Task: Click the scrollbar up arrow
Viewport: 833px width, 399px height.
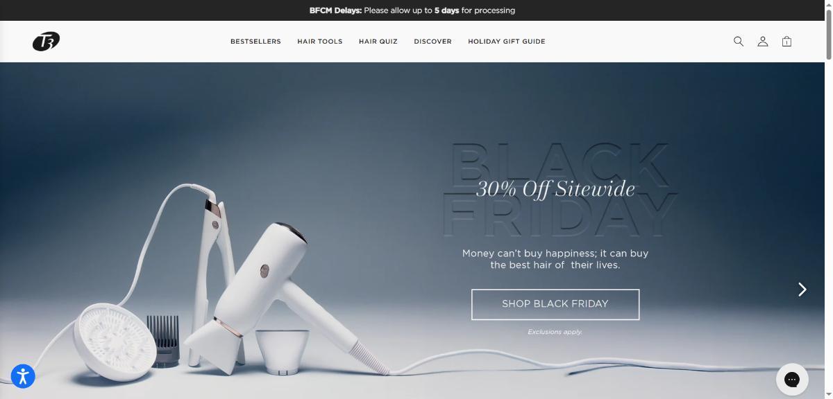Action: click(829, 3)
